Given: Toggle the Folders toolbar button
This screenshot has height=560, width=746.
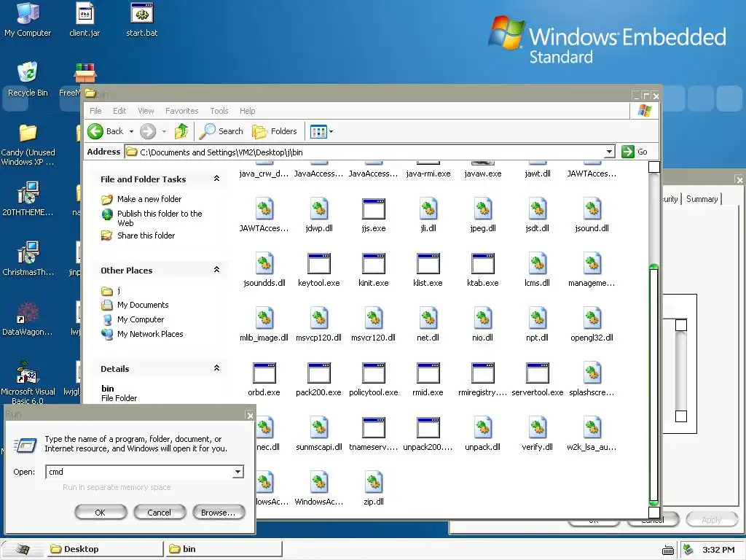Looking at the screenshot, I should coord(275,131).
